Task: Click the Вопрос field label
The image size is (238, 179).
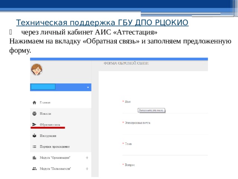Action: [130, 165]
